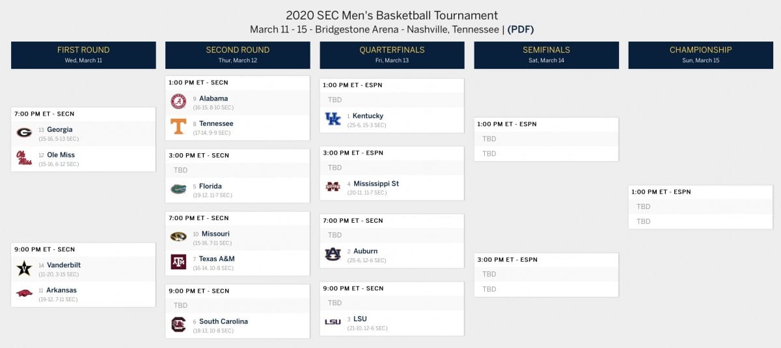781x348 pixels.
Task: Select the Championship column header
Action: click(x=700, y=55)
